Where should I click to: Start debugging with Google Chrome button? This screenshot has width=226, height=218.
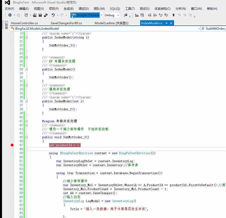click(x=85, y=15)
